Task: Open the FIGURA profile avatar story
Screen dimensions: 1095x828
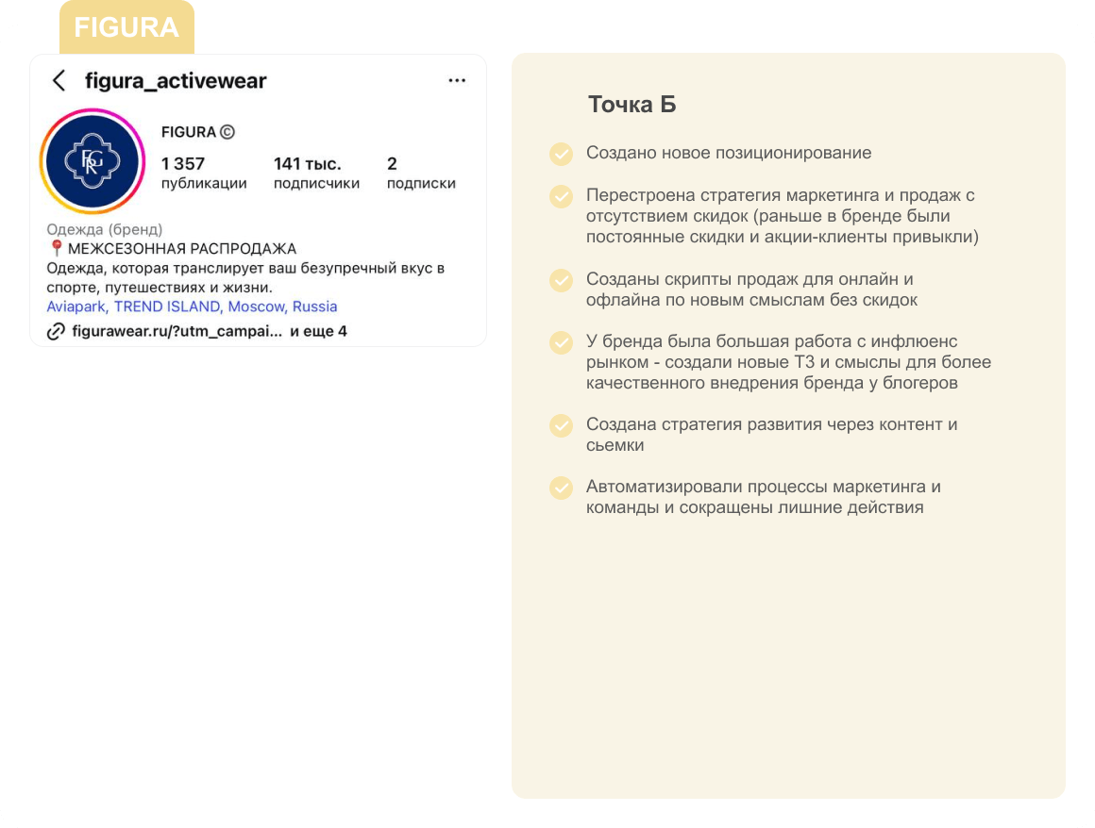Action: coord(93,161)
